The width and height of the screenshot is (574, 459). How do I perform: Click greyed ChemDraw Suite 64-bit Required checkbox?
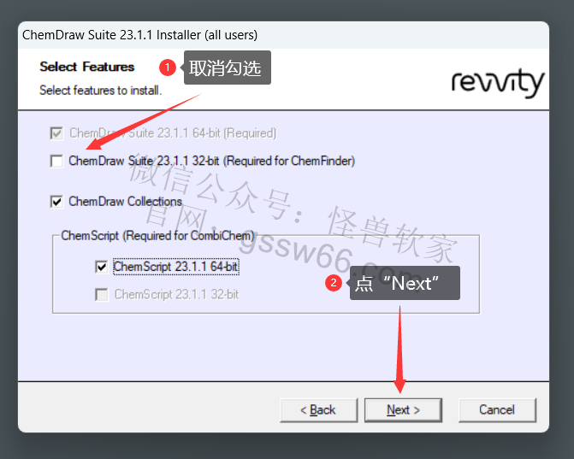click(x=56, y=133)
